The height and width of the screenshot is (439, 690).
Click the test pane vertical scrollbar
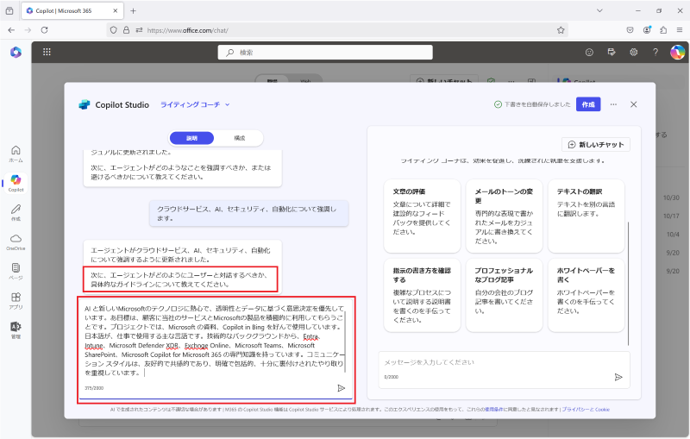pyautogui.click(x=628, y=284)
